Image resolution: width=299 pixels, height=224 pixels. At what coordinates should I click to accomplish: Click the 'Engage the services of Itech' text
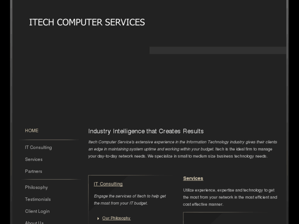tap(130, 199)
